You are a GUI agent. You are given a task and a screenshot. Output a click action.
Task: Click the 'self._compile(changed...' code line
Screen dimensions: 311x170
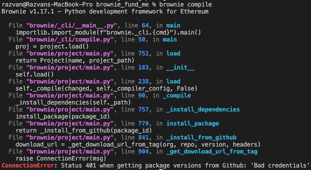click(x=107, y=88)
